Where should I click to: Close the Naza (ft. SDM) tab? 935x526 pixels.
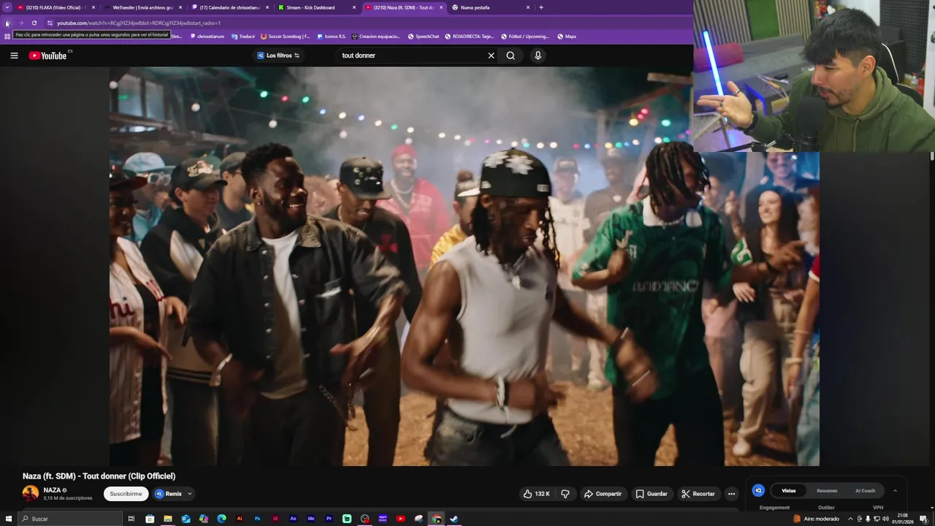pyautogui.click(x=441, y=7)
